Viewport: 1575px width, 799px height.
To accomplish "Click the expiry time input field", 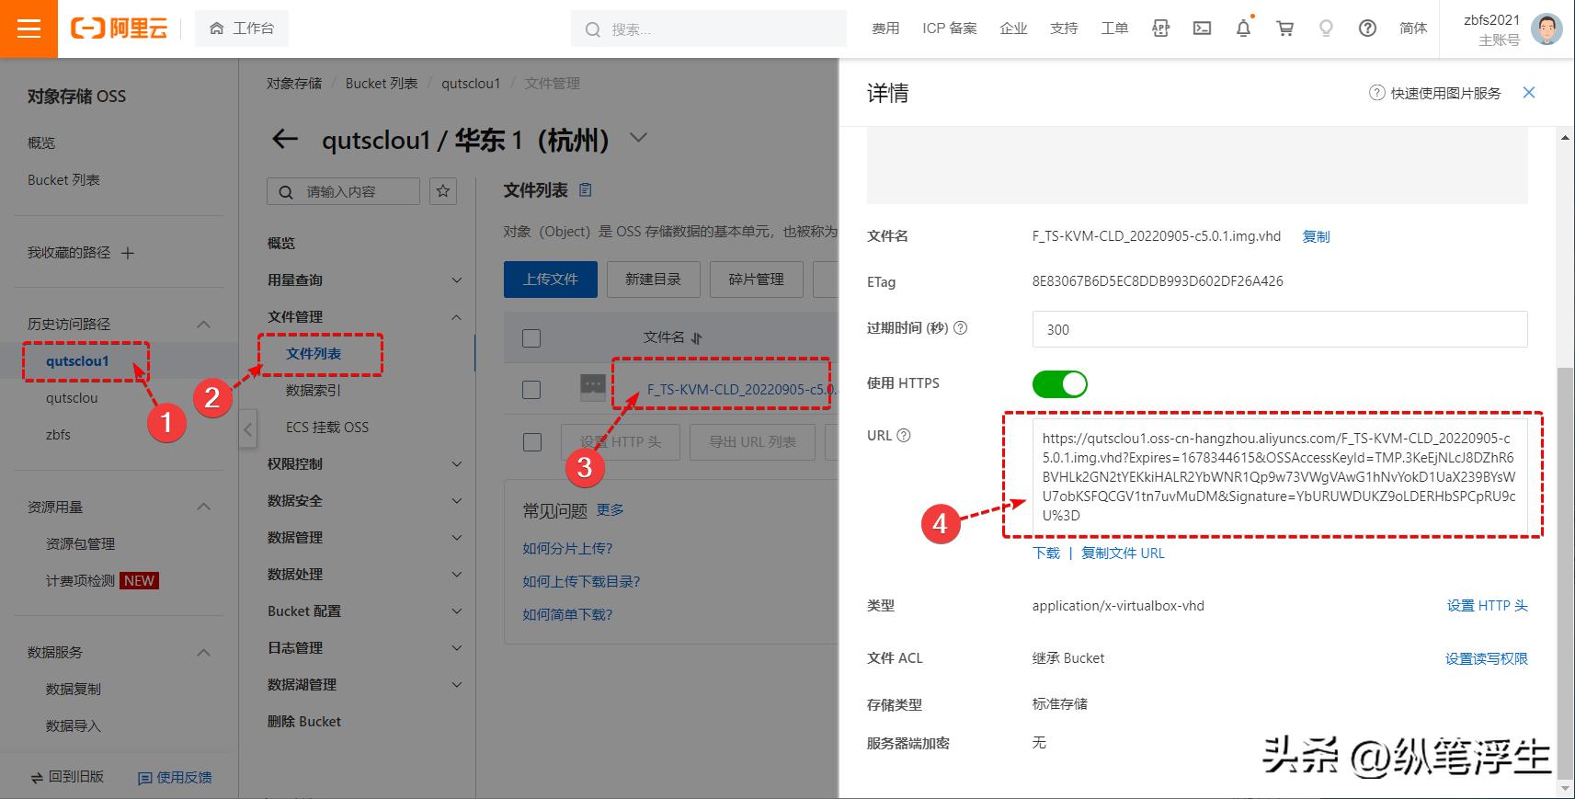I will tap(1280, 329).
